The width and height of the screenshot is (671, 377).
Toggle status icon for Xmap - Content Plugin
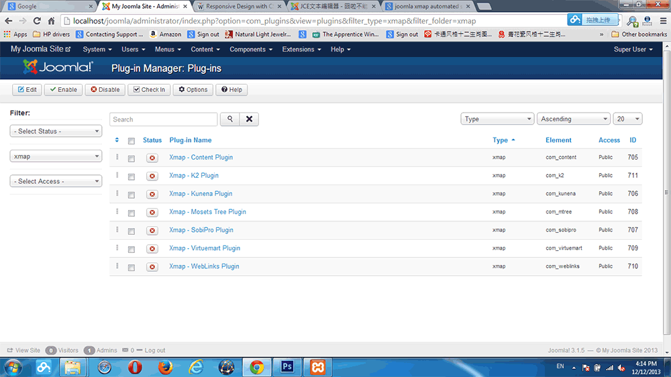tap(152, 158)
